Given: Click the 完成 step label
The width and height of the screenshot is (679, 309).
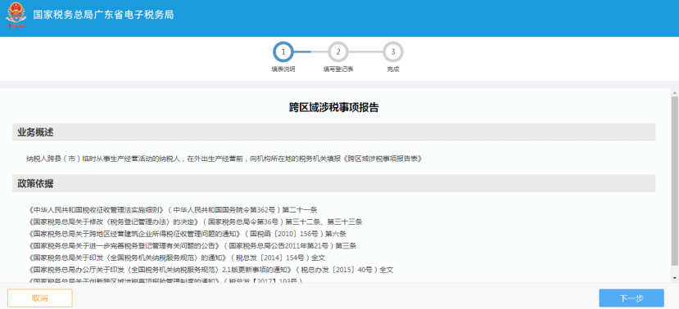Looking at the screenshot, I should tap(393, 69).
